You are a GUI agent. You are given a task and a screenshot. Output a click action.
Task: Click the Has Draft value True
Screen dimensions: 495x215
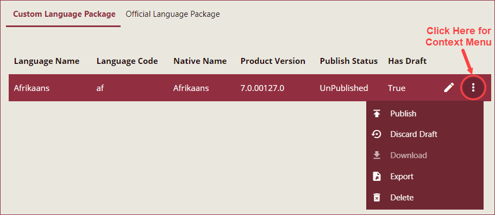click(397, 88)
